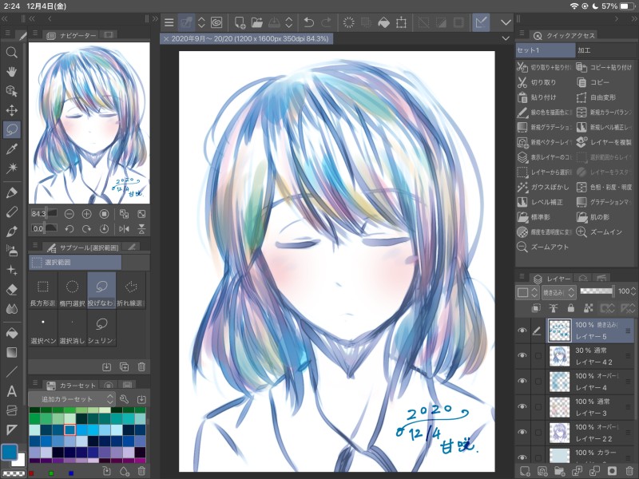Click ズームイン zoom in button
The image size is (639, 479).
[x=606, y=232]
